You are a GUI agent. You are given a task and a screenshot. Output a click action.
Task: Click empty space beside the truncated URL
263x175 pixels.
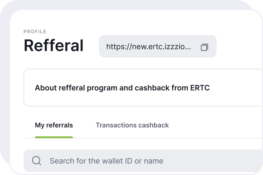tap(196, 47)
